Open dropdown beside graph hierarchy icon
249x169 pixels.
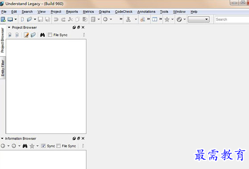136,19
